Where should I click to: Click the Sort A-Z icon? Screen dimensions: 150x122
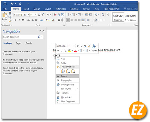coord(103,15)
